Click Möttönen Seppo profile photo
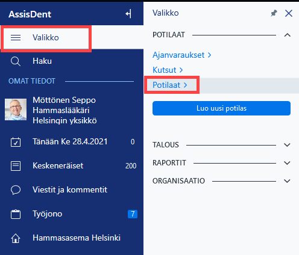 click(16, 109)
